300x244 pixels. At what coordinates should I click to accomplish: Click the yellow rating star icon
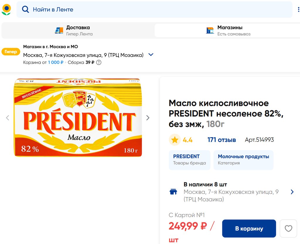click(175, 140)
